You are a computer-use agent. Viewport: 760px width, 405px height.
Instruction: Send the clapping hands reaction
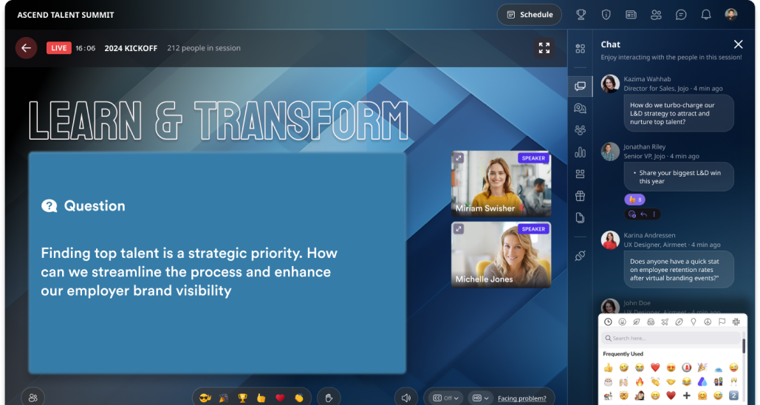click(299, 398)
